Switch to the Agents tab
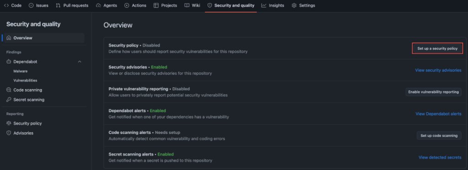 click(x=106, y=5)
